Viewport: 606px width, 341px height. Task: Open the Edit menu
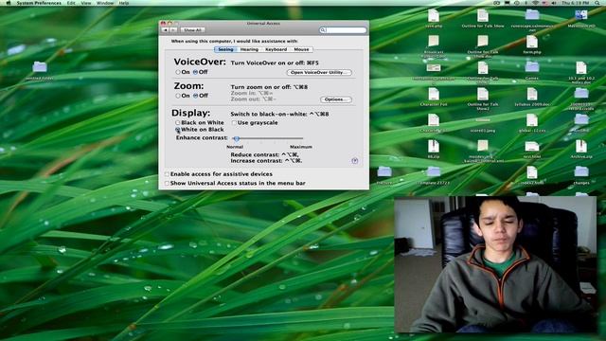pyautogui.click(x=71, y=3)
